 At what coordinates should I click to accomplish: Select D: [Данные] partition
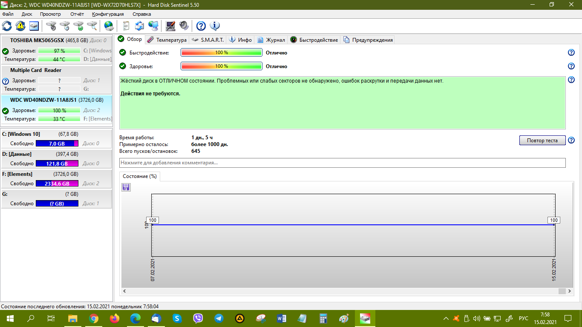coord(57,158)
